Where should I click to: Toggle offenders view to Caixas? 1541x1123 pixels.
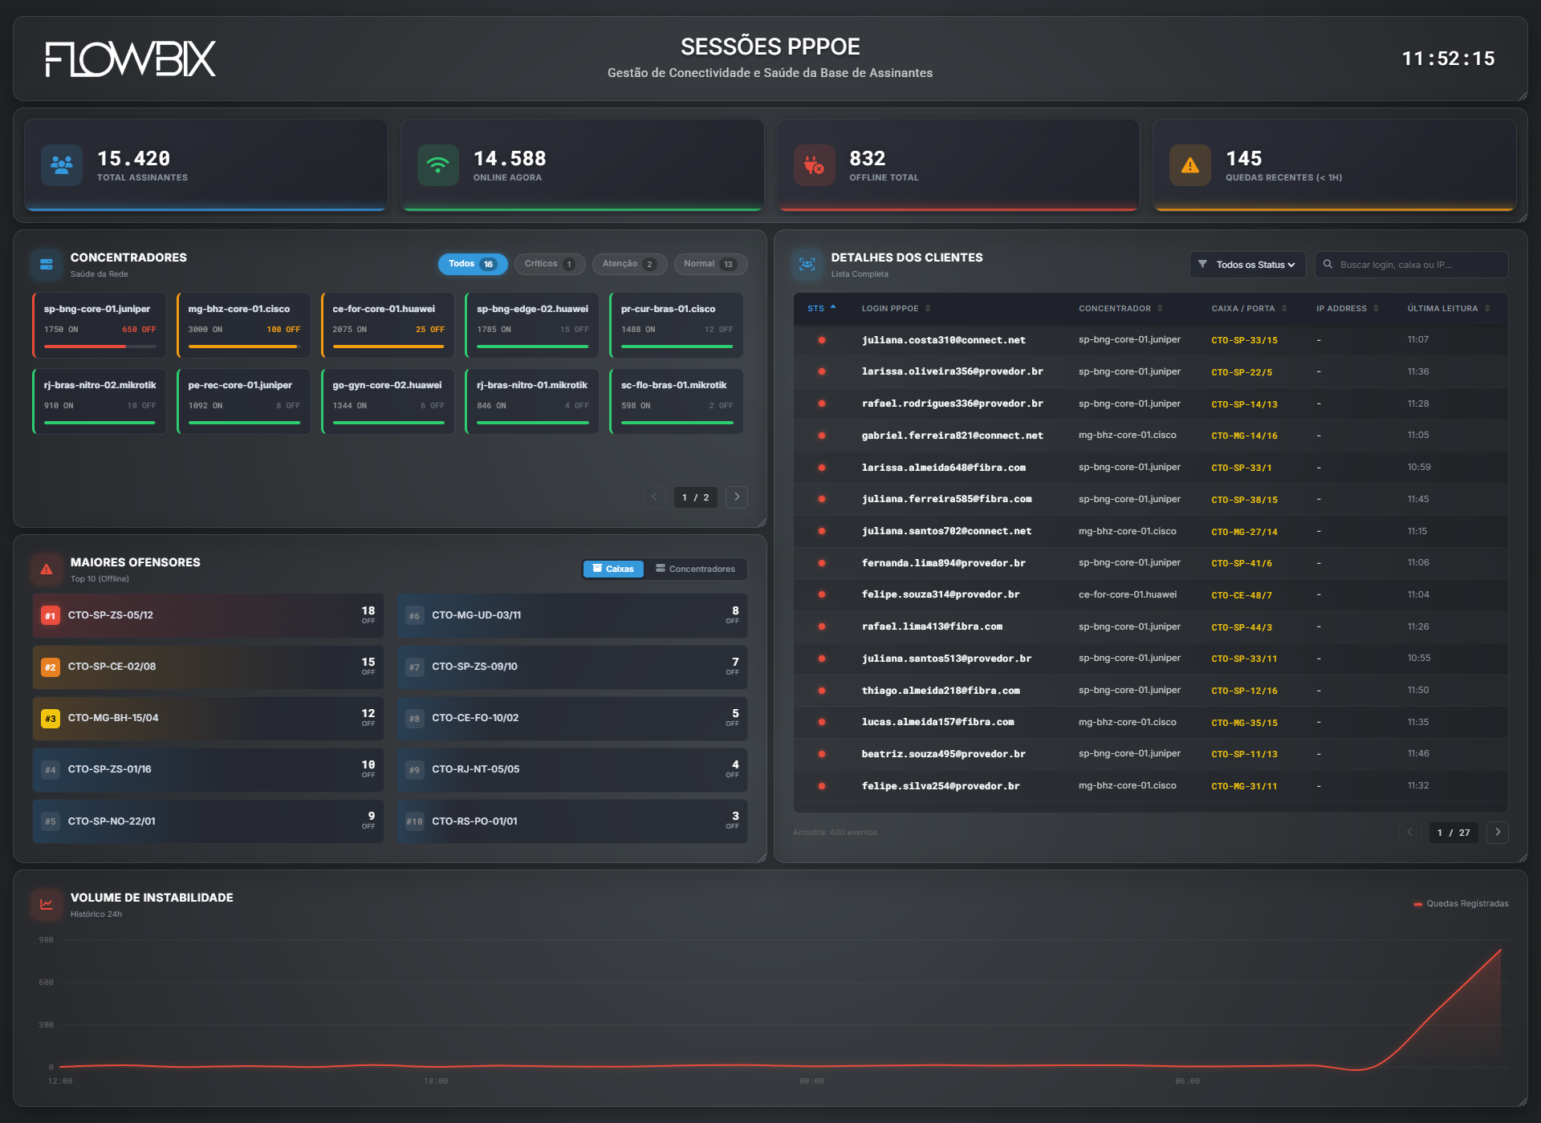pyautogui.click(x=613, y=569)
